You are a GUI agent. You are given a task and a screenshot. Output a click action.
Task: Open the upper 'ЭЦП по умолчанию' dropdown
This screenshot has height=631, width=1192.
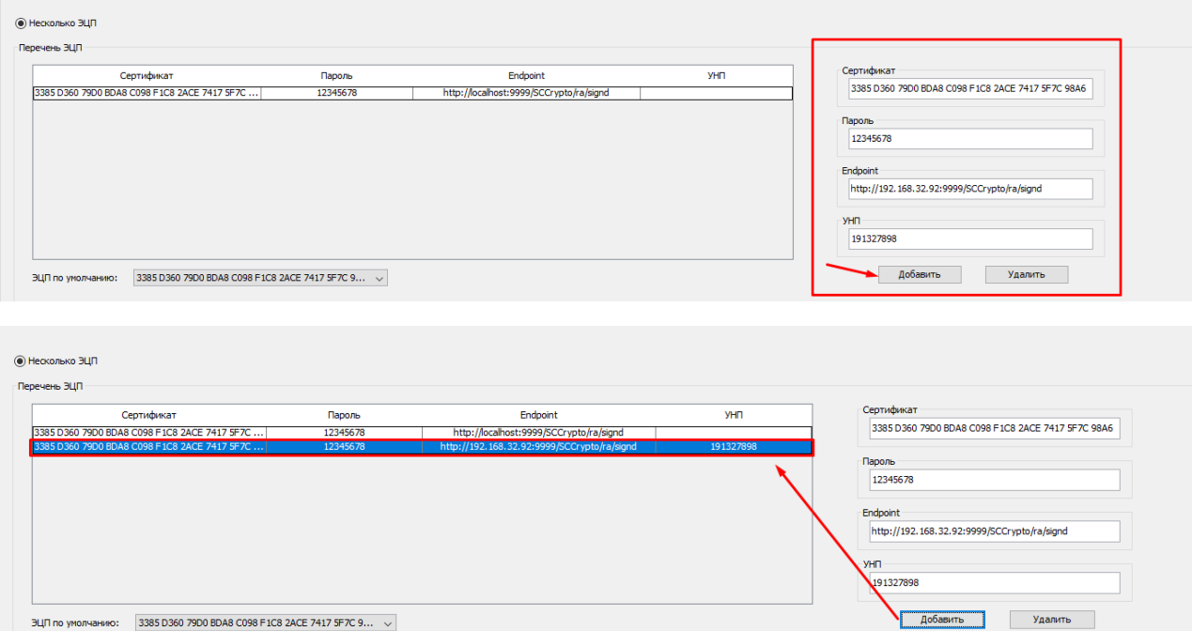point(260,278)
